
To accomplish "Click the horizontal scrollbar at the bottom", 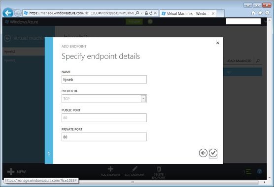I will coord(133,182).
